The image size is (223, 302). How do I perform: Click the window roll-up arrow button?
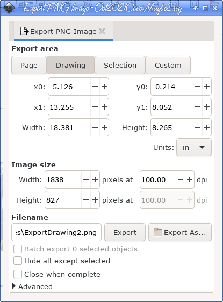coord(196,8)
